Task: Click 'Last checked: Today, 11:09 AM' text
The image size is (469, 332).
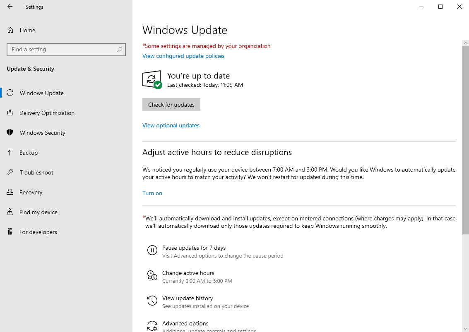Action: 205,85
